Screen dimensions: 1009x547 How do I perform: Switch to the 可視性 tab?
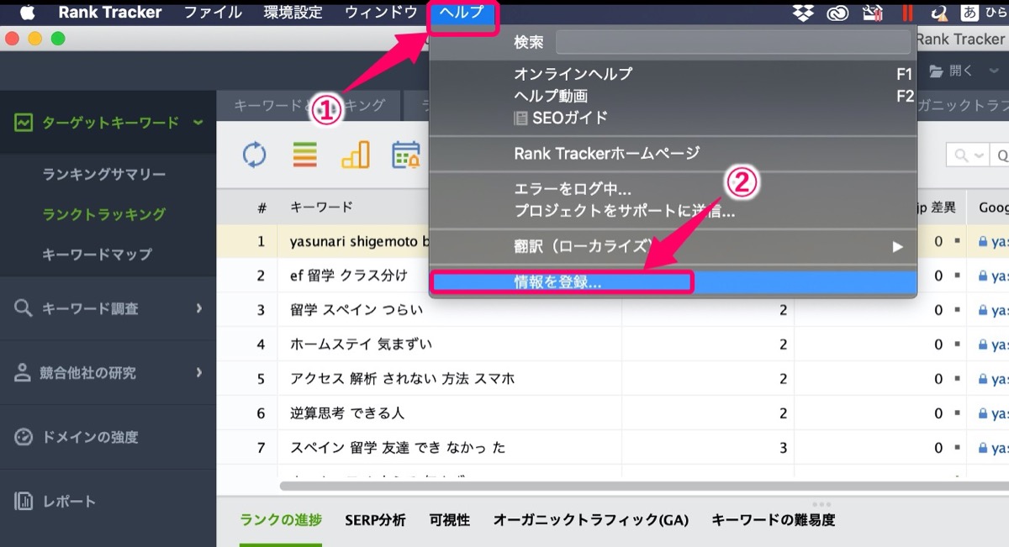click(x=450, y=520)
